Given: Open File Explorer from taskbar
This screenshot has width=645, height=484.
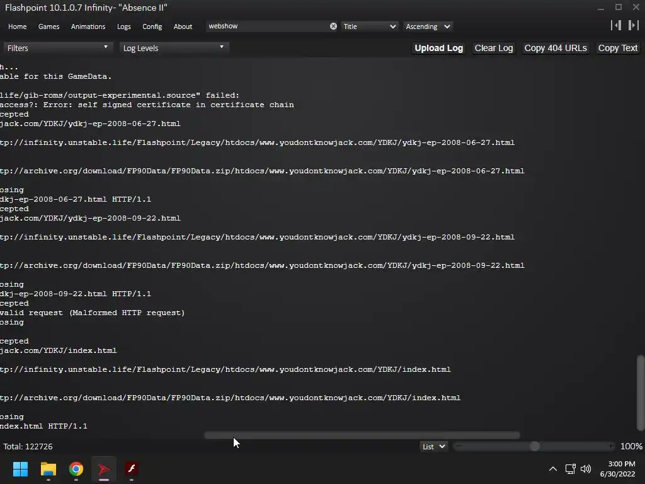Looking at the screenshot, I should [x=48, y=469].
